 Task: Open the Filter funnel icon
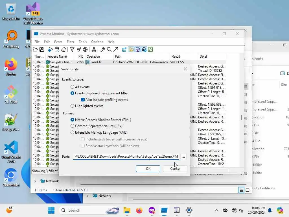click(x=72, y=49)
